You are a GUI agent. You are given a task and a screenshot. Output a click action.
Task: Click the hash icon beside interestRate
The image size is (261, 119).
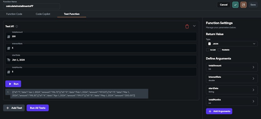(x=9, y=48)
